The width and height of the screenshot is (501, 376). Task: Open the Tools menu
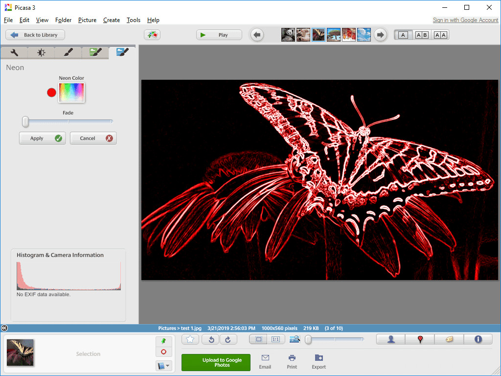(133, 20)
